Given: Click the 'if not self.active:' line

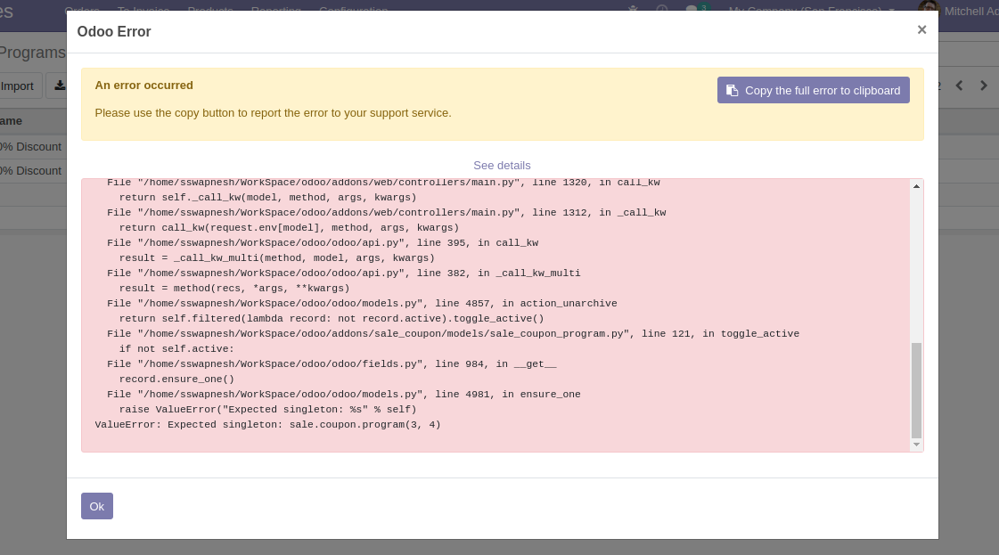Looking at the screenshot, I should pos(176,348).
